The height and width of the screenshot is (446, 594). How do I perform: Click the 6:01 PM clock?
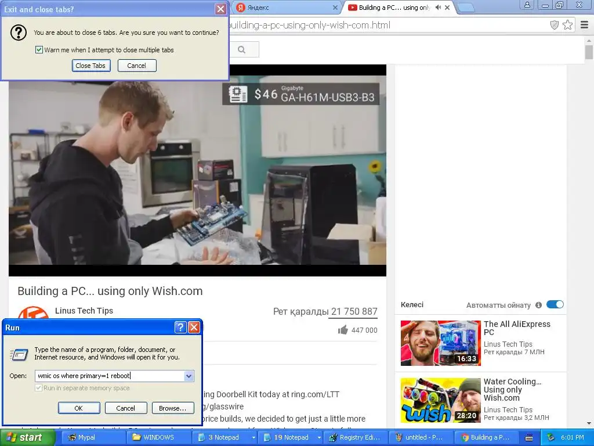(x=573, y=438)
